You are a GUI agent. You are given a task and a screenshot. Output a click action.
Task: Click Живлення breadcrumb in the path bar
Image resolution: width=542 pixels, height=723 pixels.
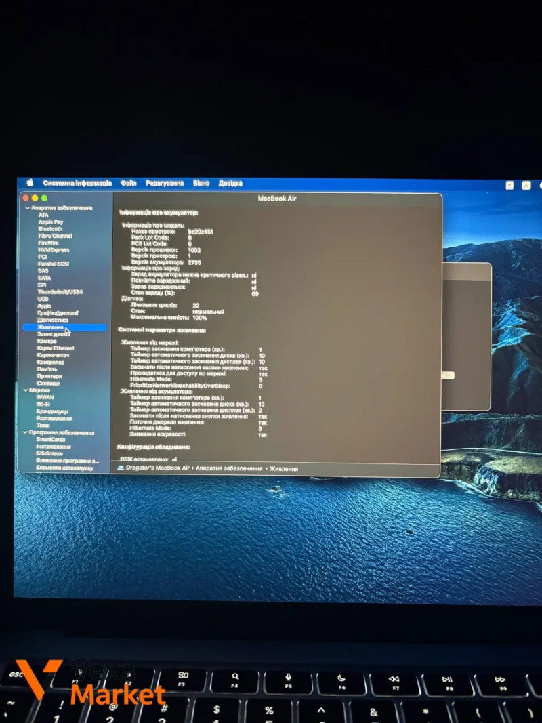tap(283, 468)
